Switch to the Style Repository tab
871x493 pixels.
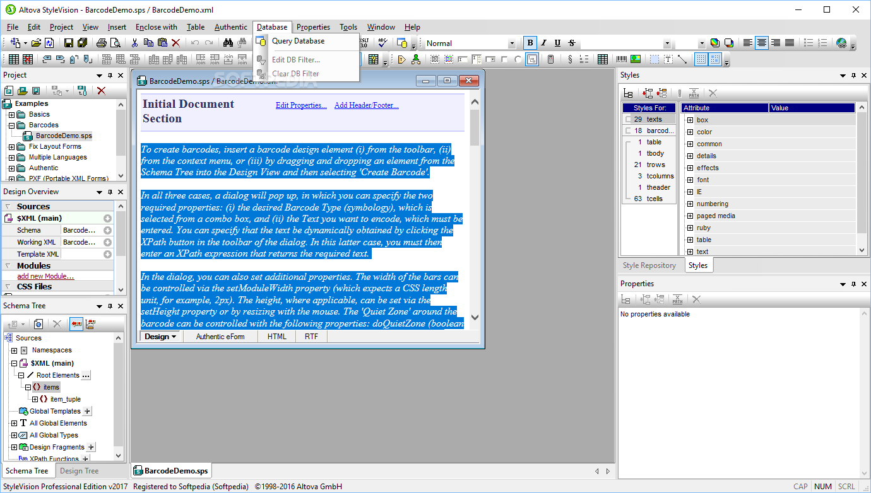[649, 265]
